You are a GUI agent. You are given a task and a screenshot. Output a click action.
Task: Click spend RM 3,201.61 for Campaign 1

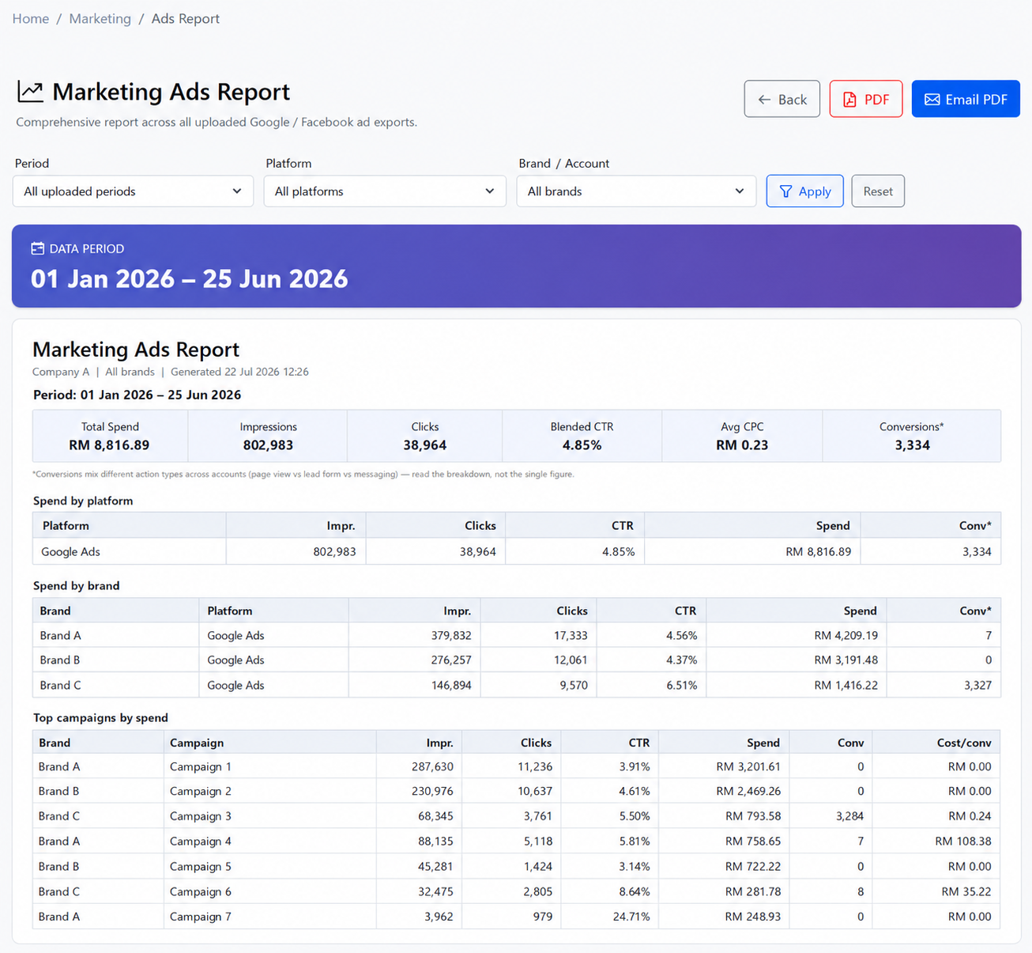pyautogui.click(x=748, y=766)
